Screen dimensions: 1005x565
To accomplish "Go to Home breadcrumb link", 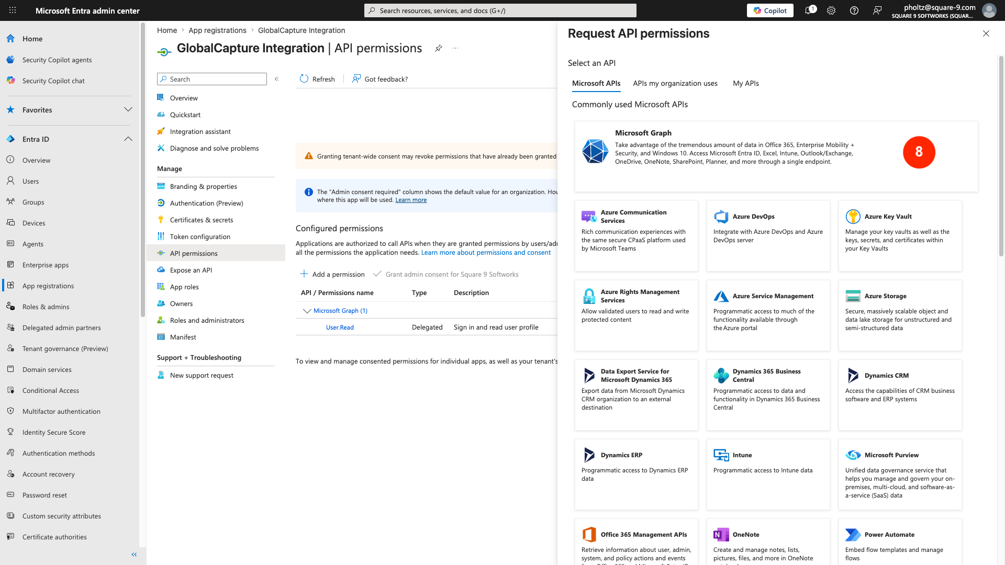I will pos(167,30).
